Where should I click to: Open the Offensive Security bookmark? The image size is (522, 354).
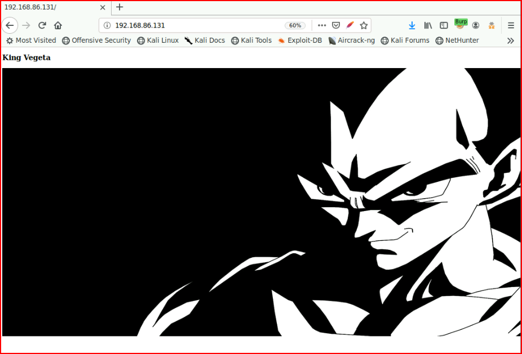(96, 41)
